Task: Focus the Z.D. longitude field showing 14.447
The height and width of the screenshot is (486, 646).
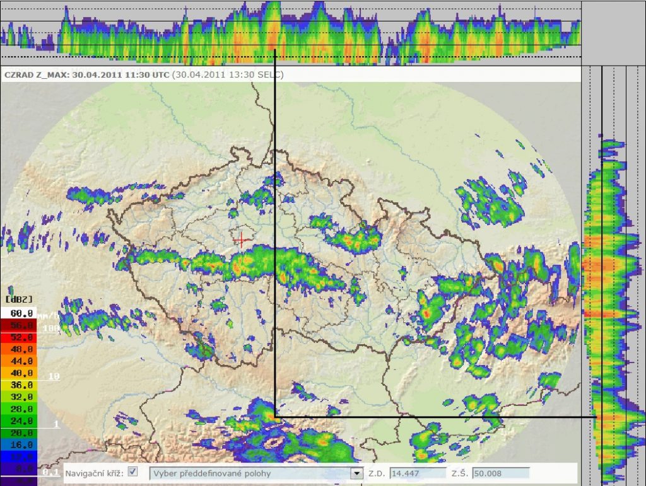Action: pyautogui.click(x=418, y=473)
